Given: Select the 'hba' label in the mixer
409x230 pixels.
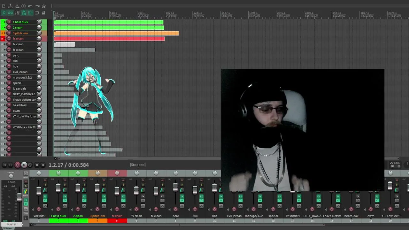Looking at the screenshot, I should (x=214, y=216).
